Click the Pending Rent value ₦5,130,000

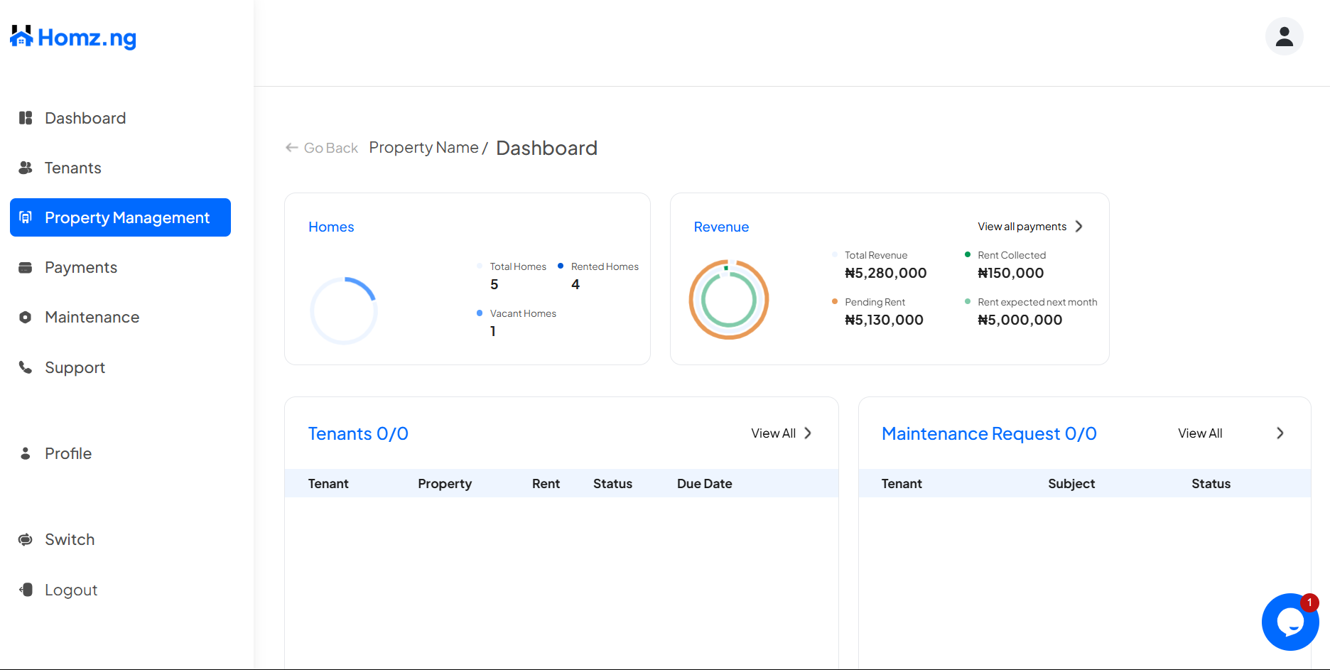[x=884, y=320]
